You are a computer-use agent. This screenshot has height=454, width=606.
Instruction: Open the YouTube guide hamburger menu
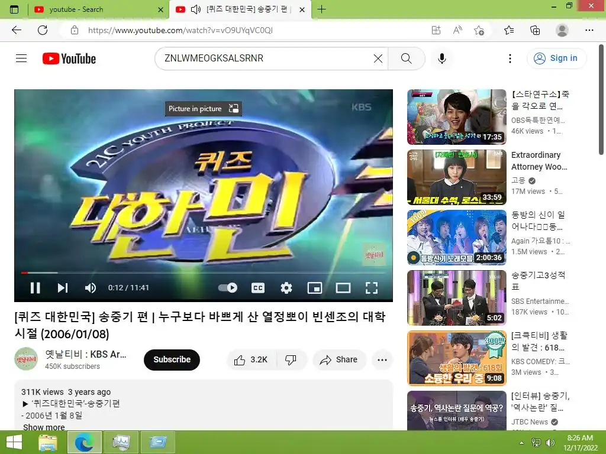pos(21,59)
